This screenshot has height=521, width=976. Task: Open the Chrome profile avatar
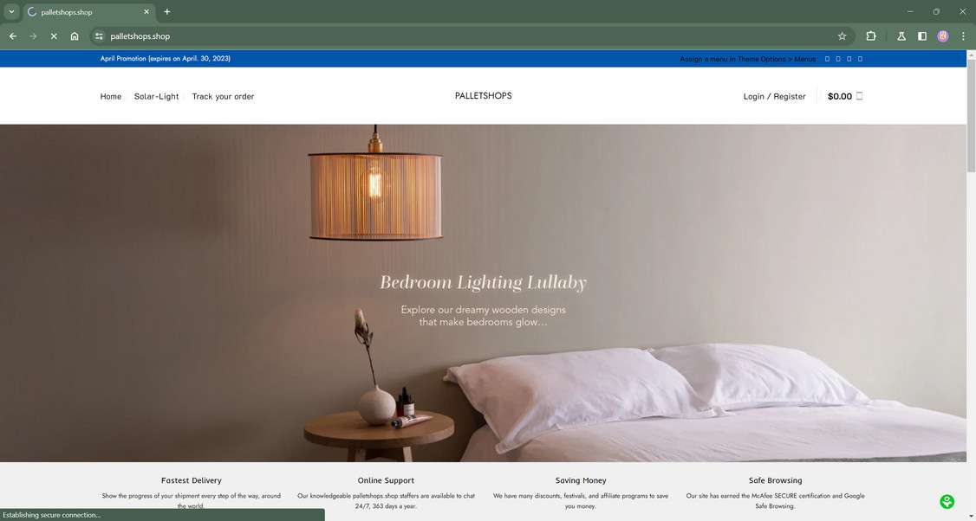[x=942, y=36]
